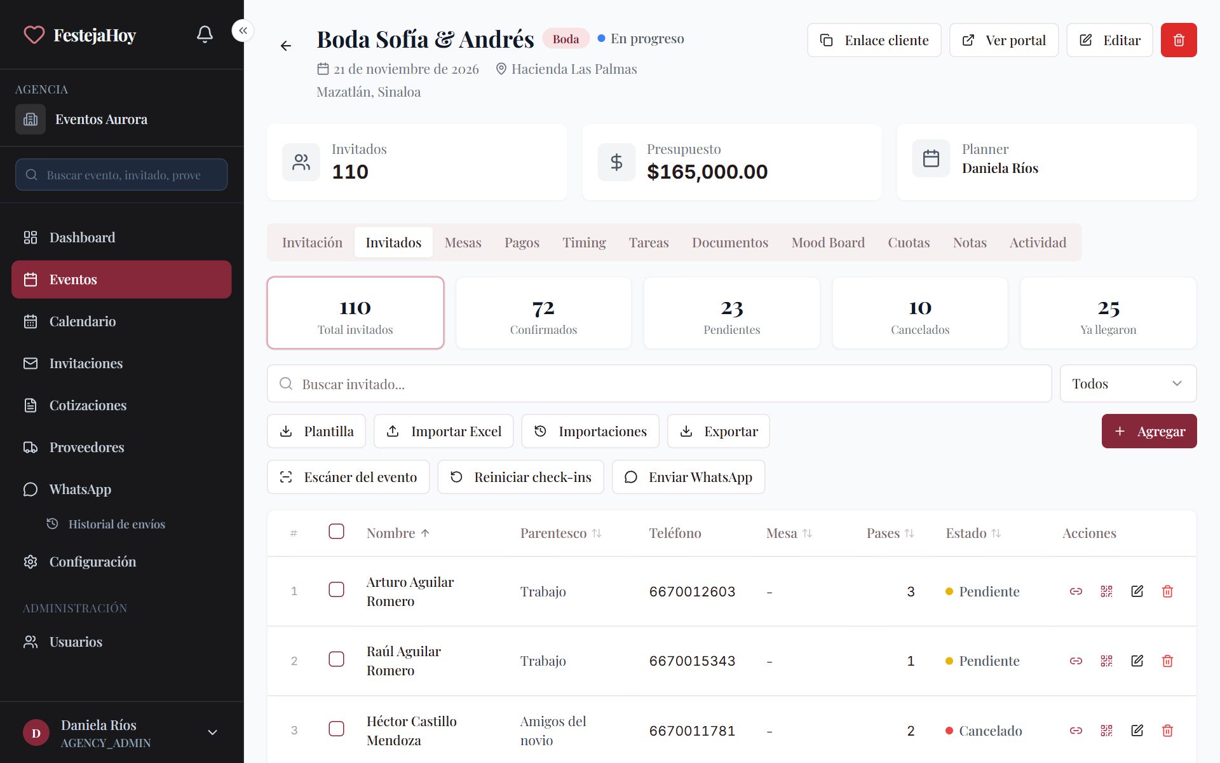
Task: Open Historial de envíos link
Action: tap(117, 524)
